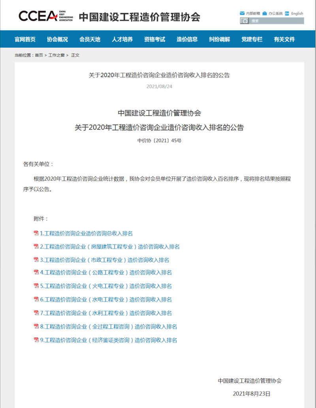
Task: Open 协会概况 menu item
Action: [57, 39]
